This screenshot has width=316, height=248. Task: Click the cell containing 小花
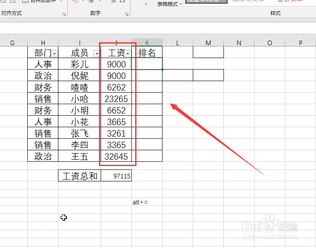(80, 122)
